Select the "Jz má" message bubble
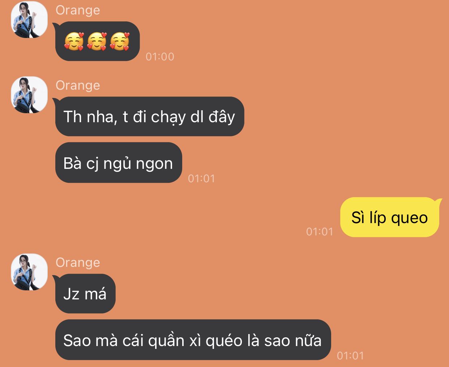Image resolution: width=449 pixels, height=367 pixels. click(85, 294)
